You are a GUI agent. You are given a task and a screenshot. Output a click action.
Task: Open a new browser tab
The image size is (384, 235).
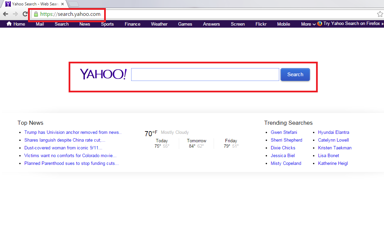tap(74, 4)
